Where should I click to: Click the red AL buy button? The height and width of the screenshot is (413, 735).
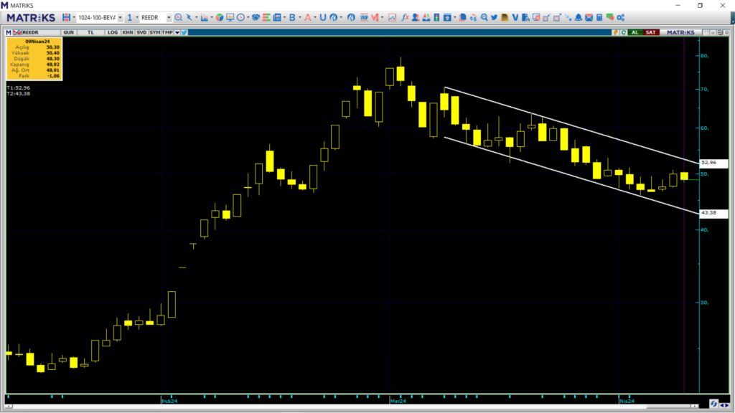[x=635, y=32]
